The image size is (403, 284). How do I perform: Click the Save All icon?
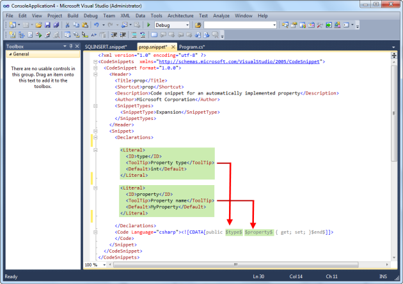[56, 25]
